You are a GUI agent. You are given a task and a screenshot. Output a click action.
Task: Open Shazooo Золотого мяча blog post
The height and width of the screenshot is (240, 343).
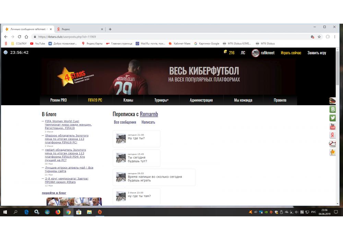click(x=67, y=139)
